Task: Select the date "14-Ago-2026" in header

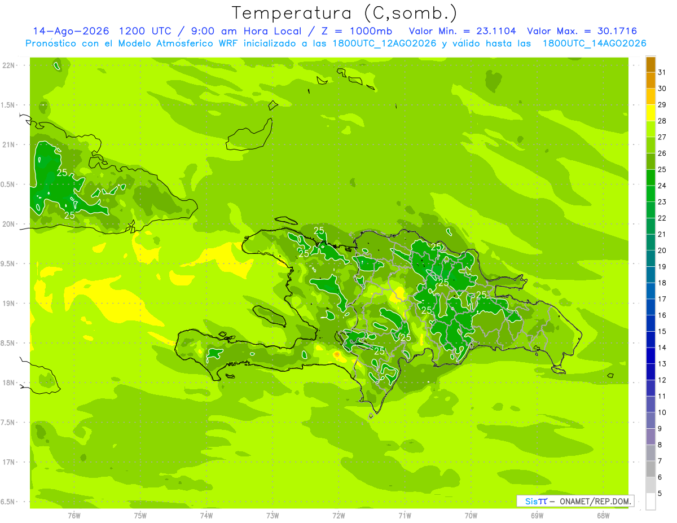Action: tap(71, 31)
